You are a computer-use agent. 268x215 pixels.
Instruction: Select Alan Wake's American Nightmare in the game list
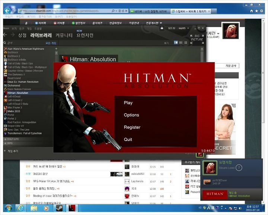coord(26,49)
